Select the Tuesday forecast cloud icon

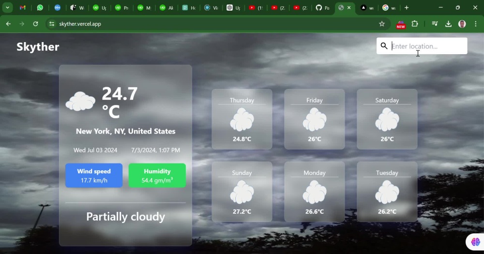[x=387, y=192]
